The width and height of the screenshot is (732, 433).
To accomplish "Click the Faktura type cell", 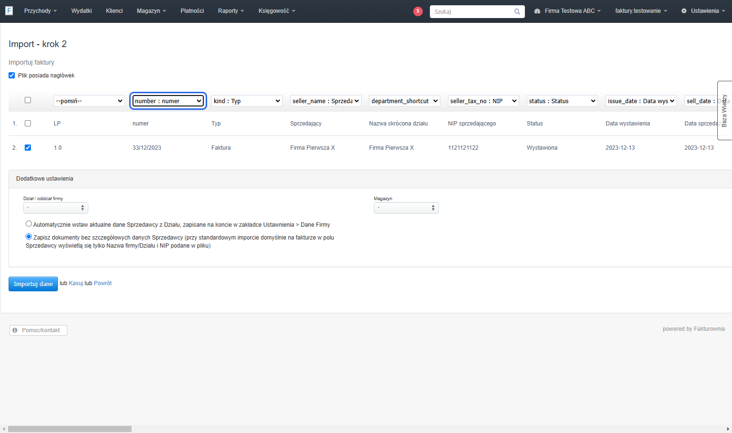I will pos(221,148).
